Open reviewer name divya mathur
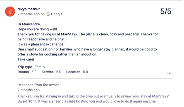 (x=29, y=9)
